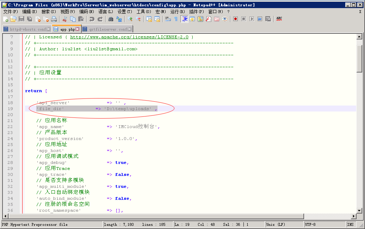The image size is (365, 229).
Task: Click the Undo arrow icon
Action: pos(92,19)
